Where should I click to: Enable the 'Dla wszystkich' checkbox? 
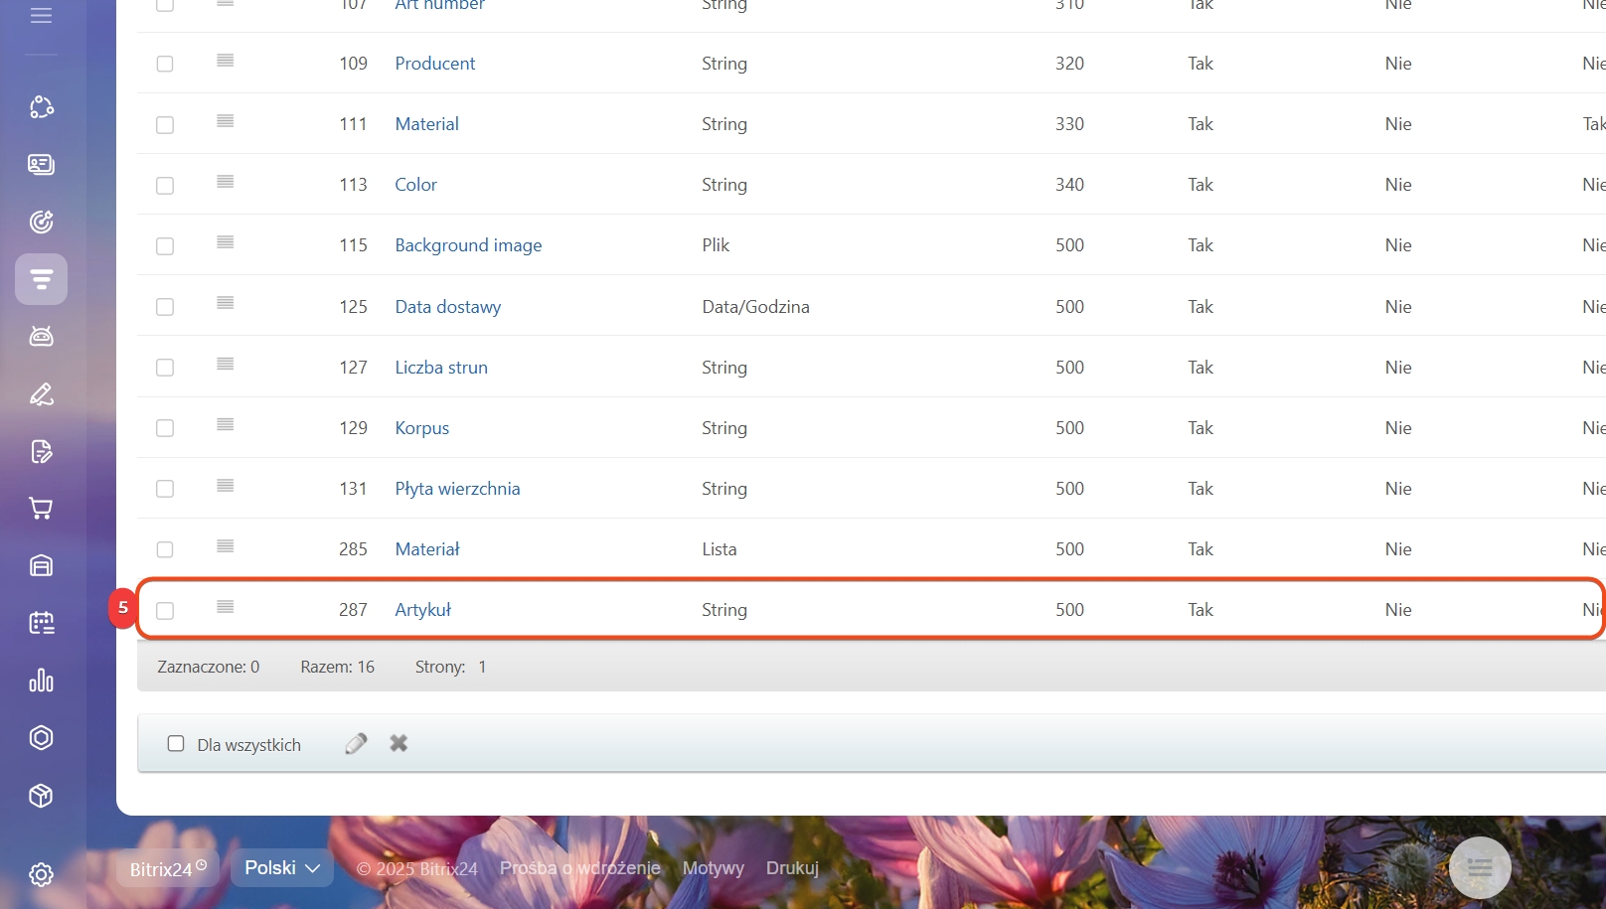(x=176, y=744)
